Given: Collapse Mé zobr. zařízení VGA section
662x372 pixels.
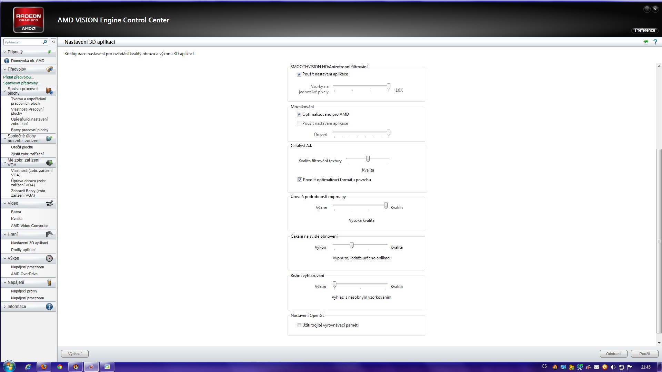Looking at the screenshot, I should click(5, 163).
